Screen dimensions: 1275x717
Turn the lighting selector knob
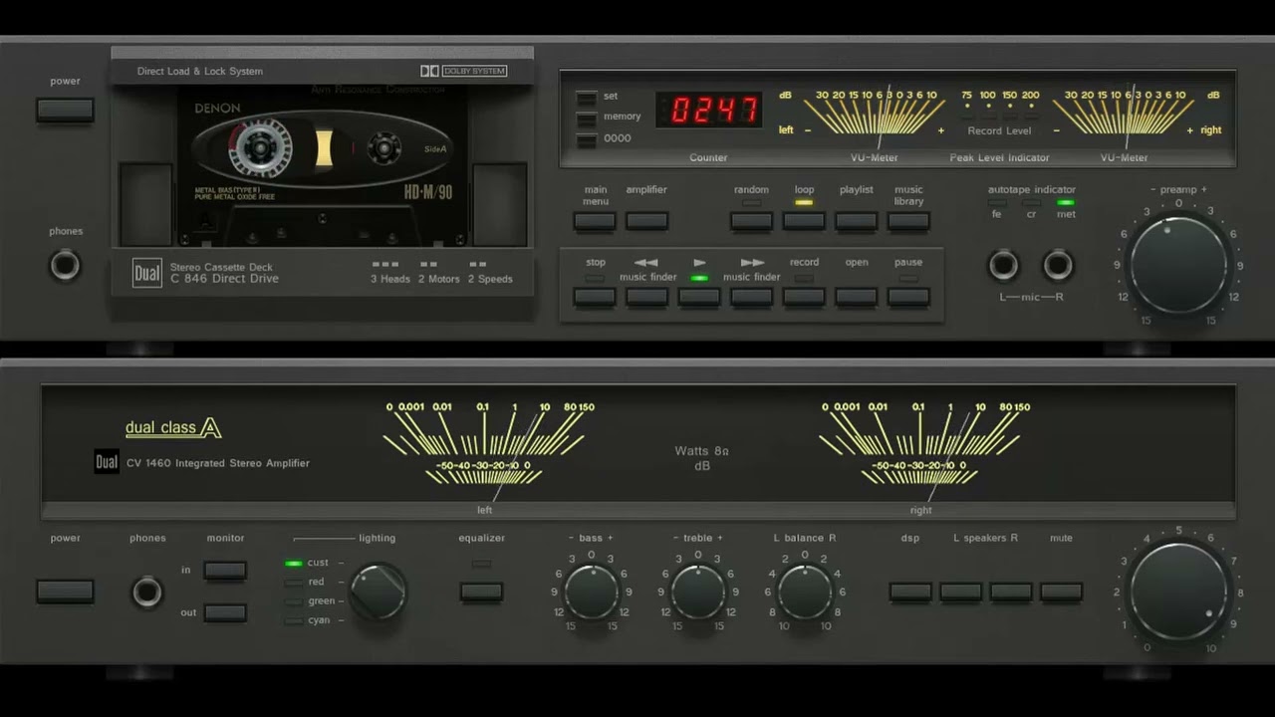pyautogui.click(x=379, y=592)
